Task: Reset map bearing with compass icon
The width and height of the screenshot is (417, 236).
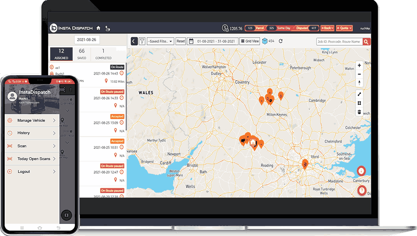Action: click(359, 83)
